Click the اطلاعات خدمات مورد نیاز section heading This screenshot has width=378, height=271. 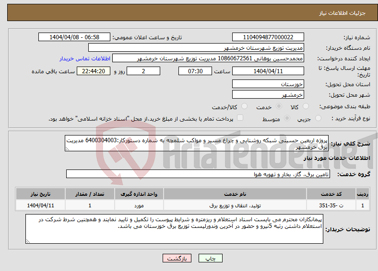[337, 158]
